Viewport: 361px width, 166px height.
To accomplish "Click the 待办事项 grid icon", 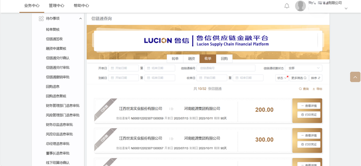I will click(41, 18).
